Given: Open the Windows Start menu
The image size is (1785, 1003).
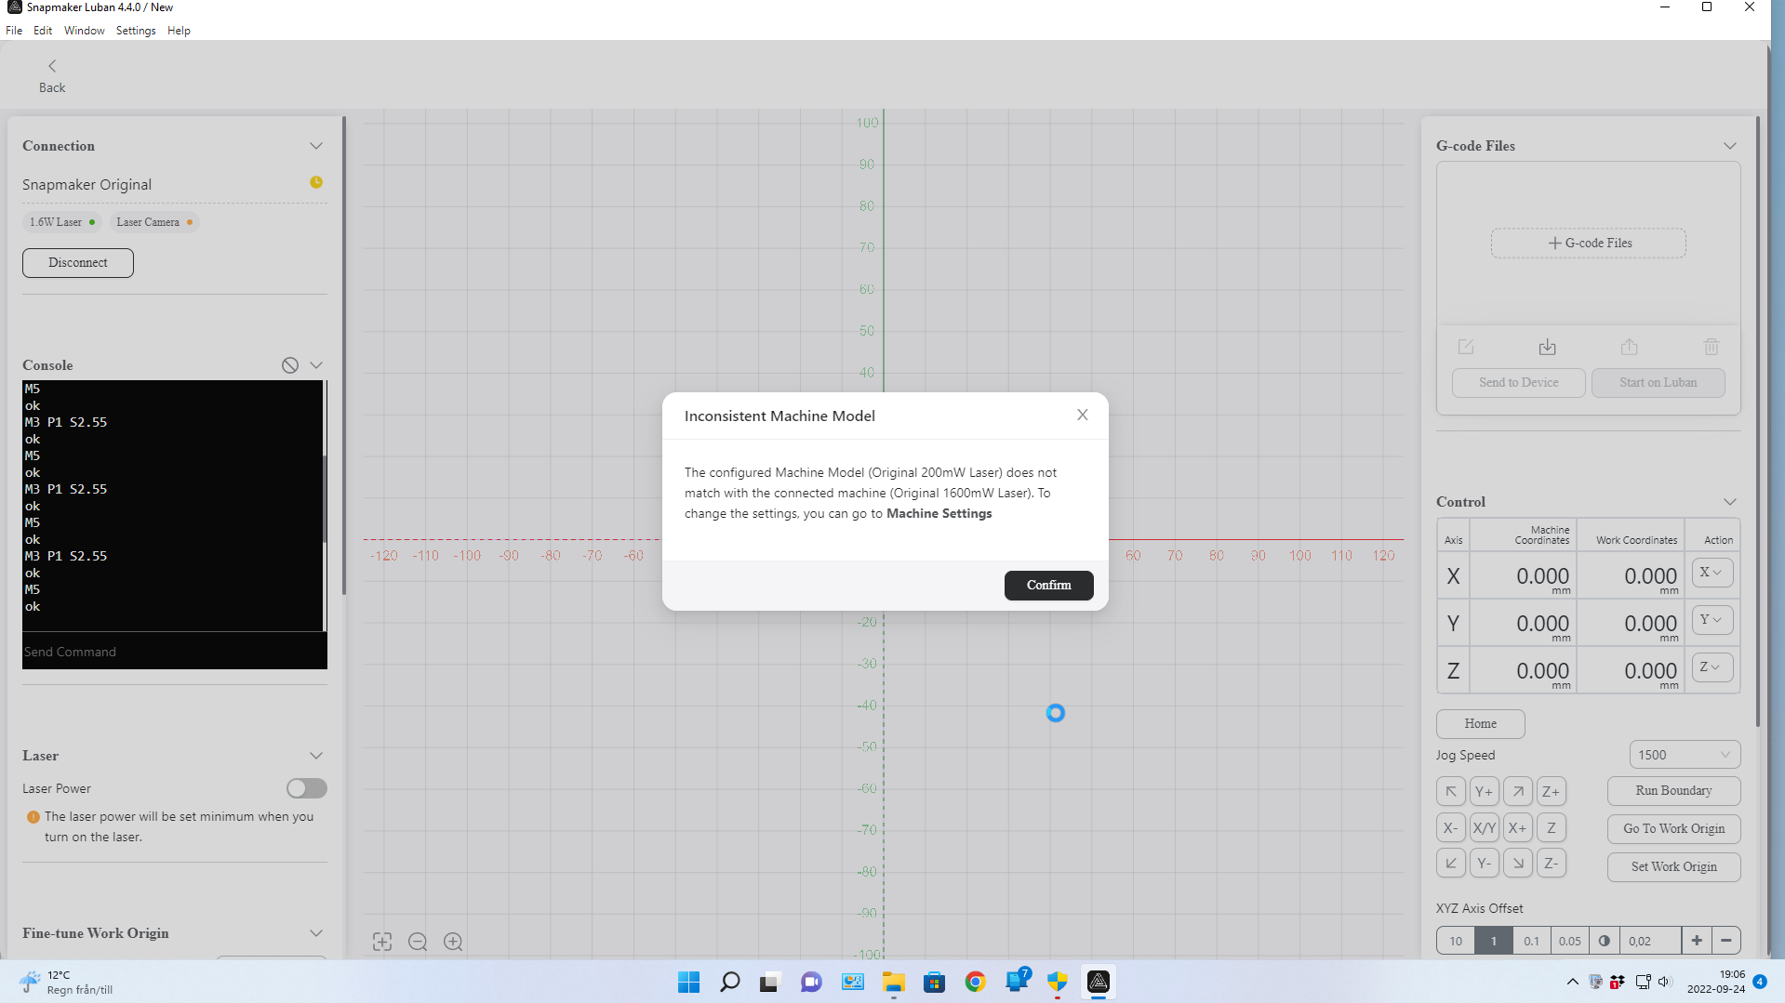Looking at the screenshot, I should tap(689, 982).
